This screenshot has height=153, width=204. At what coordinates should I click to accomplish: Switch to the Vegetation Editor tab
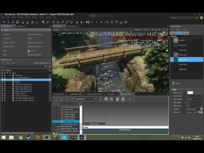pos(76,94)
